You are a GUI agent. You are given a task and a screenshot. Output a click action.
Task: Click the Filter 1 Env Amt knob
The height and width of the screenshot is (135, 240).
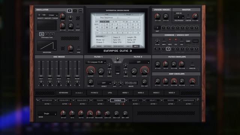tap(91, 82)
